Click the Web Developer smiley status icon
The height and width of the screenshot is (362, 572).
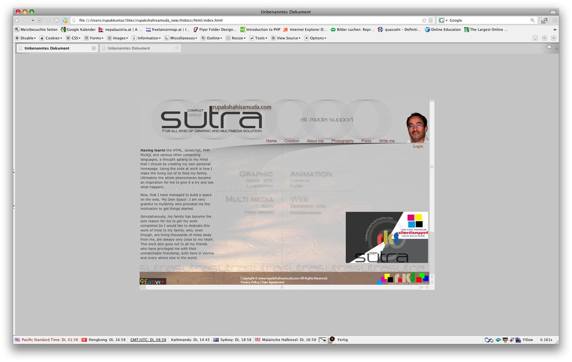(x=535, y=38)
